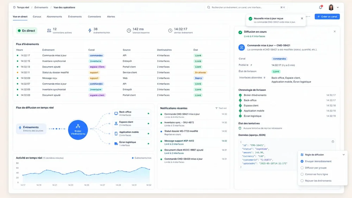Click the search magnifier icon
The height and width of the screenshot is (198, 352).
coord(208,7)
